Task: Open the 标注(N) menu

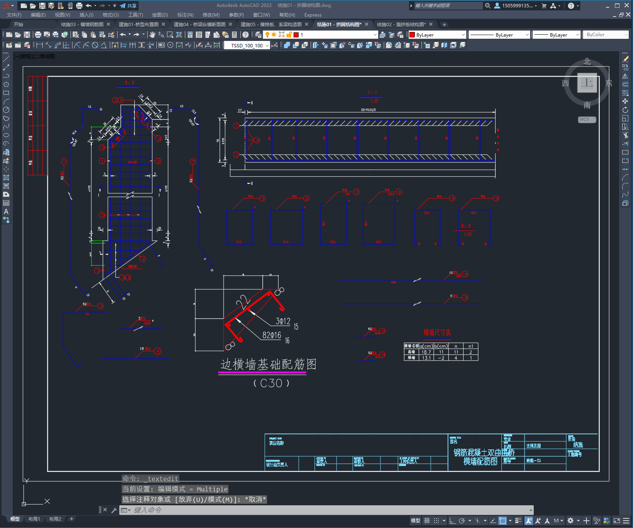Action: (x=185, y=15)
